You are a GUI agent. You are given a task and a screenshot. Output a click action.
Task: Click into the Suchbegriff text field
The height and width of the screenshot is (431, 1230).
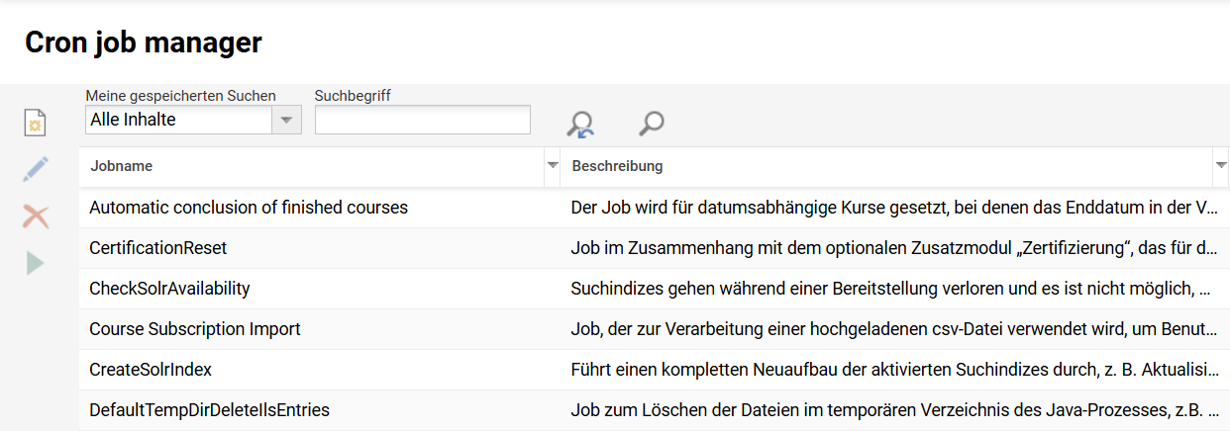[422, 120]
